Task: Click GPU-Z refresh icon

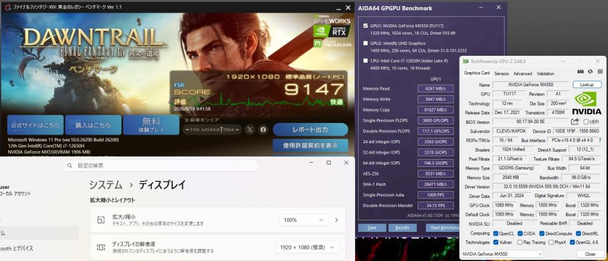Action: click(590, 72)
